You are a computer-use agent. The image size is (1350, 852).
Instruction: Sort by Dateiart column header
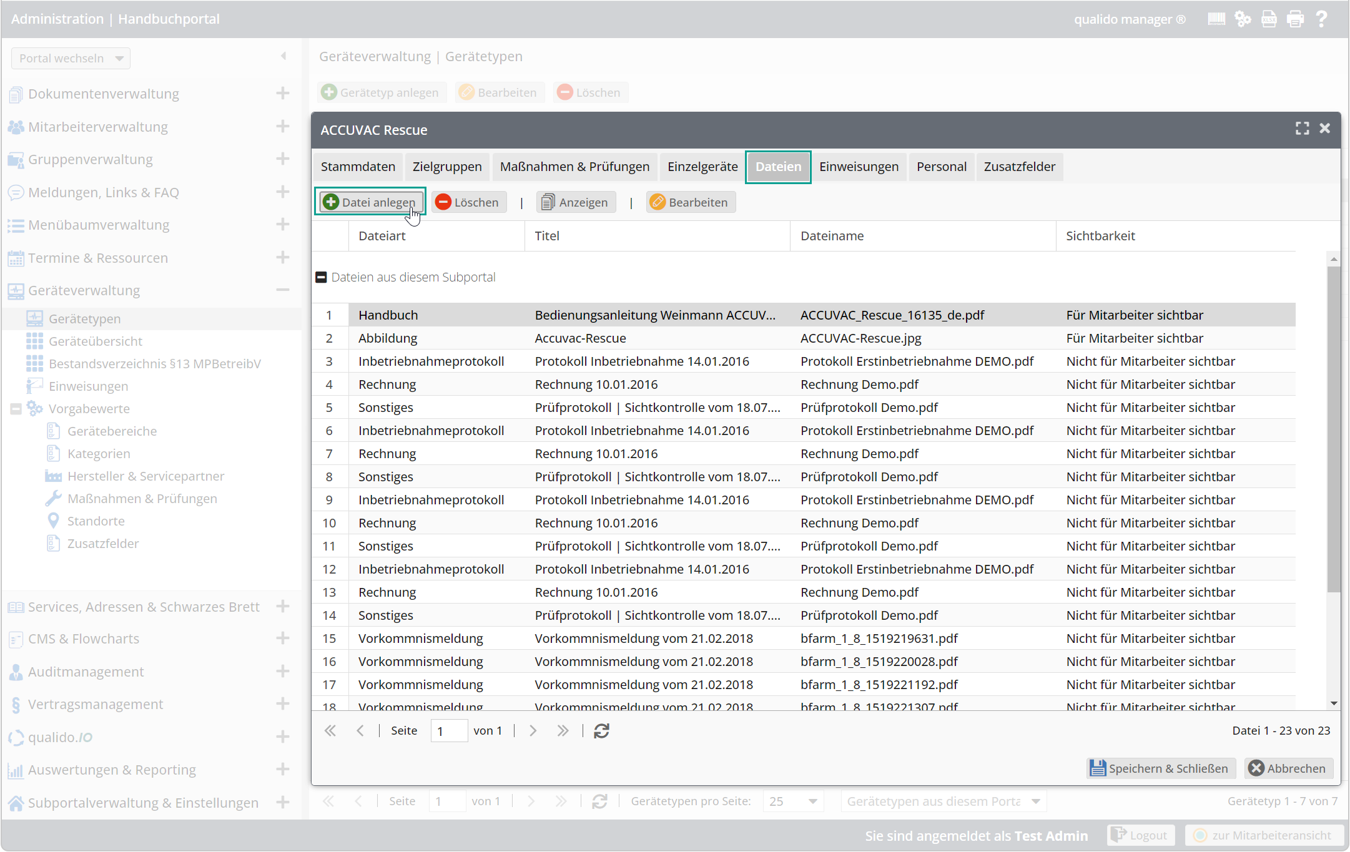pyautogui.click(x=436, y=236)
